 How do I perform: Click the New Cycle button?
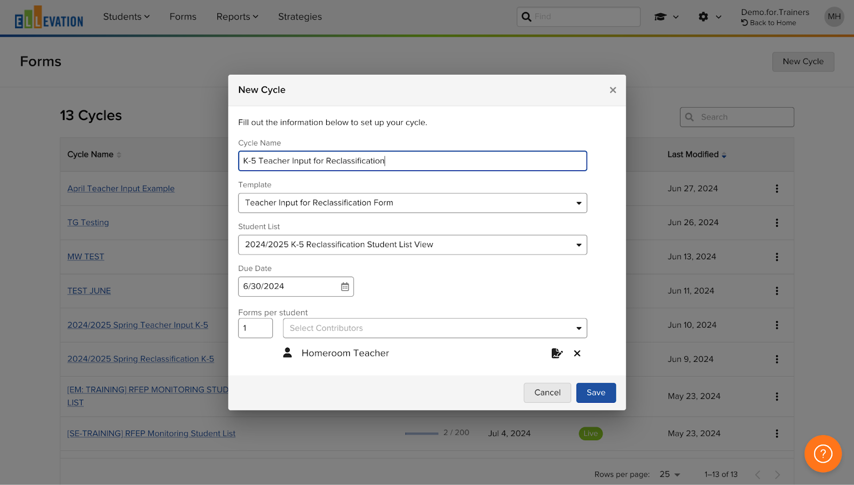pos(803,61)
